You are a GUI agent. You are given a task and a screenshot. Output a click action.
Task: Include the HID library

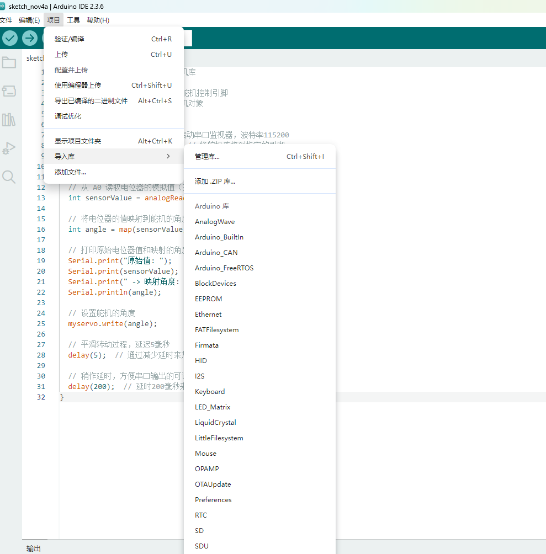point(259,361)
